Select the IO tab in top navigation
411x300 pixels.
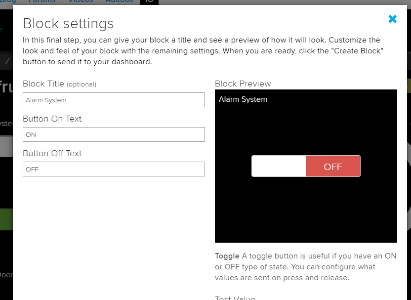click(x=149, y=1)
